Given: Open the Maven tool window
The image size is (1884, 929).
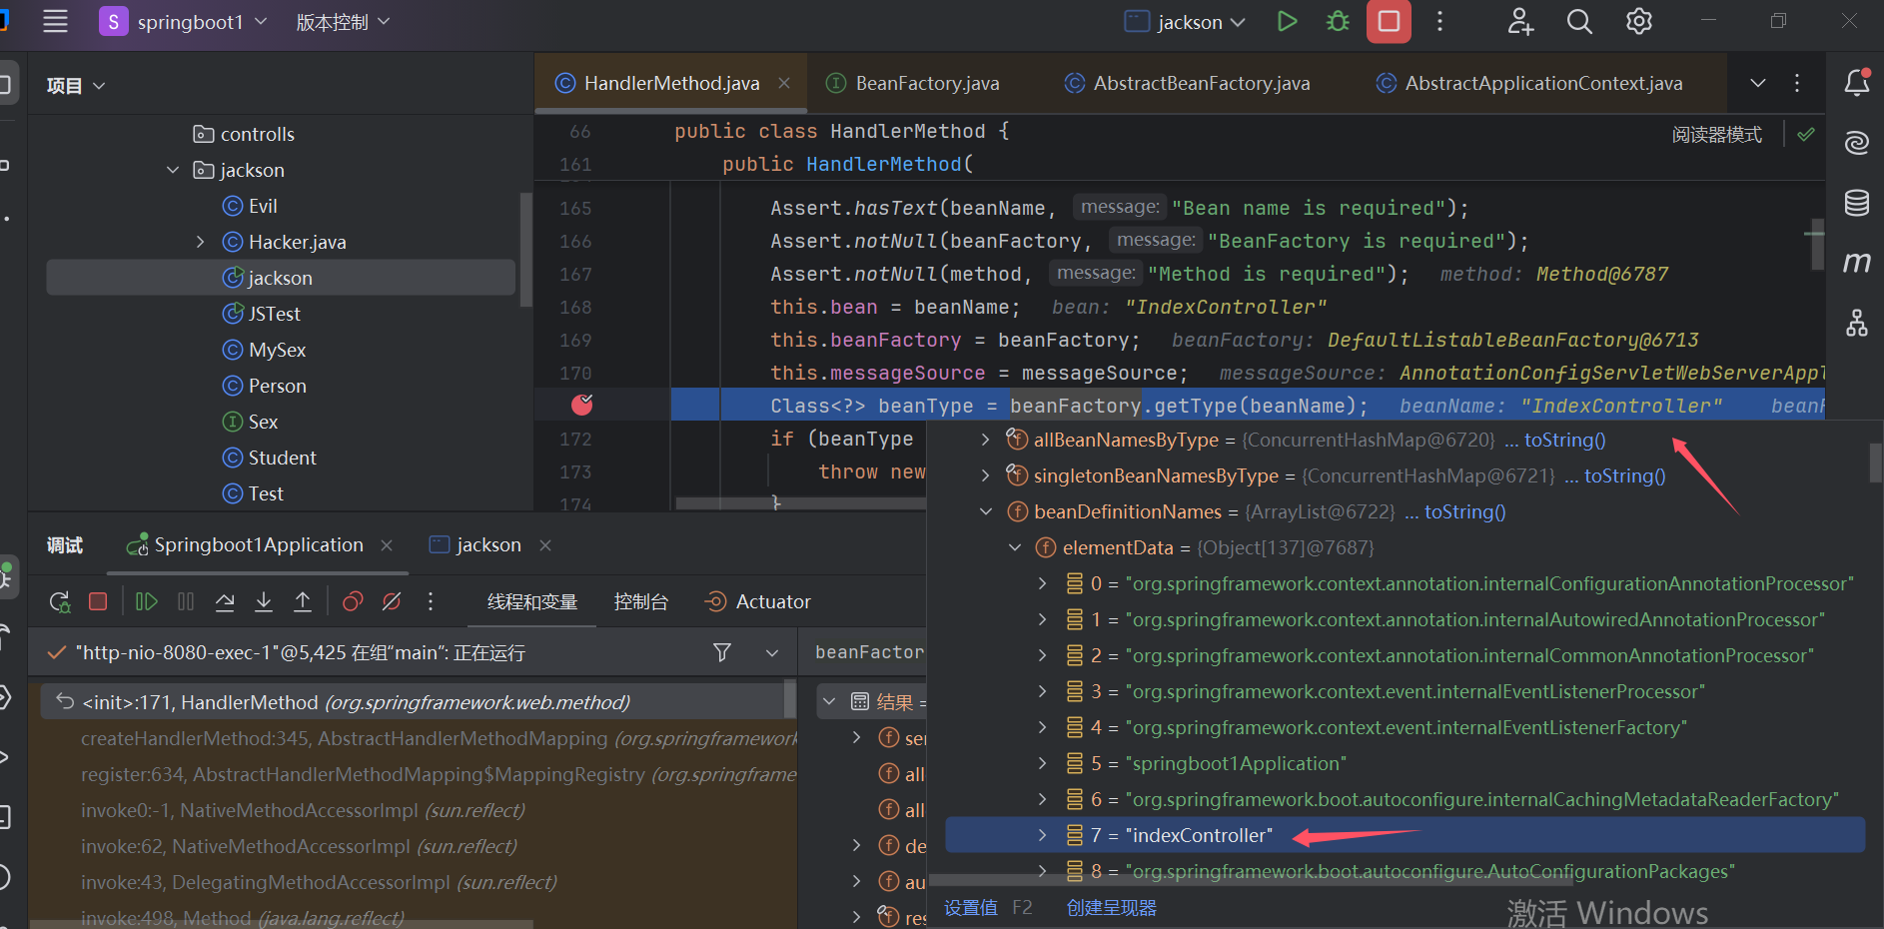Looking at the screenshot, I should [x=1857, y=263].
